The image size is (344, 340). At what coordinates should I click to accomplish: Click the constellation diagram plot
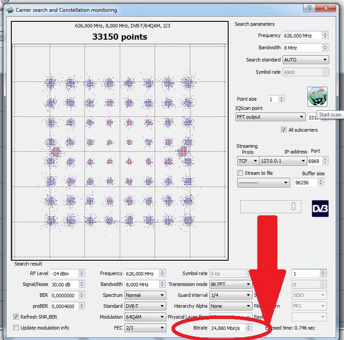coord(120,152)
